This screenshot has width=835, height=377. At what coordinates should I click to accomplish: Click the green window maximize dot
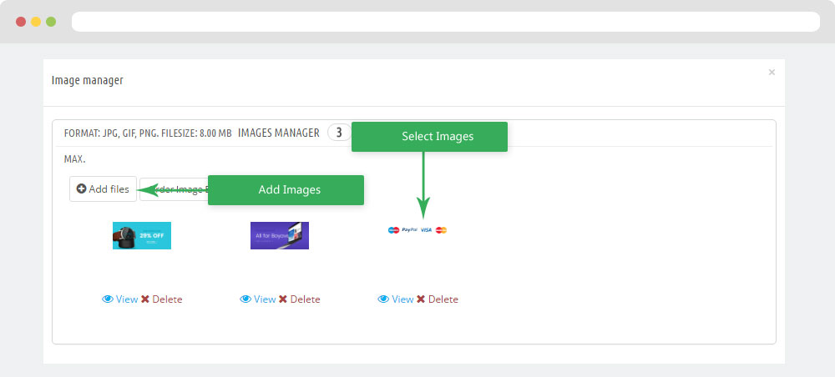point(51,22)
